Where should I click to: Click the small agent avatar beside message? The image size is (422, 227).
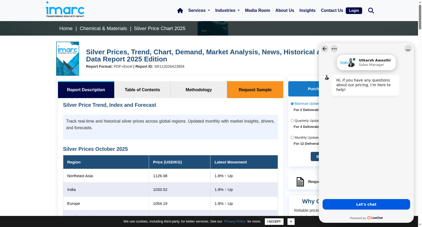(x=327, y=77)
